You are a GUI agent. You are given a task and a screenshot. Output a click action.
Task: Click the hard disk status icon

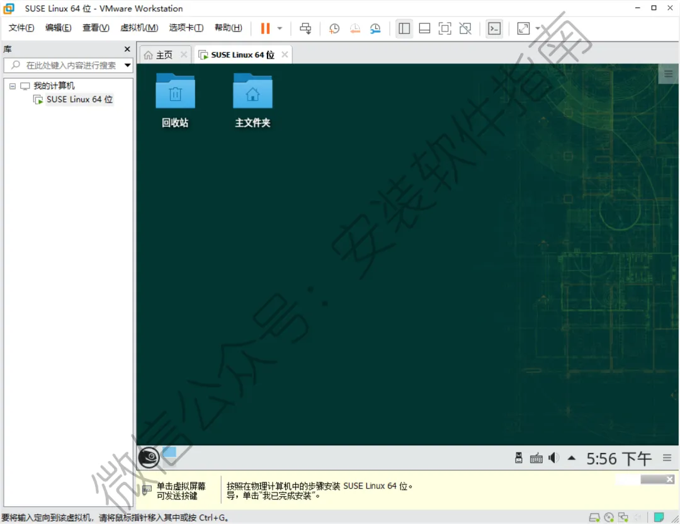594,518
